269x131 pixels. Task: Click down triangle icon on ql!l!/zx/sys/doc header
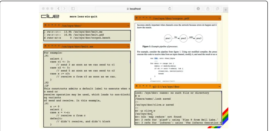click(144, 86)
